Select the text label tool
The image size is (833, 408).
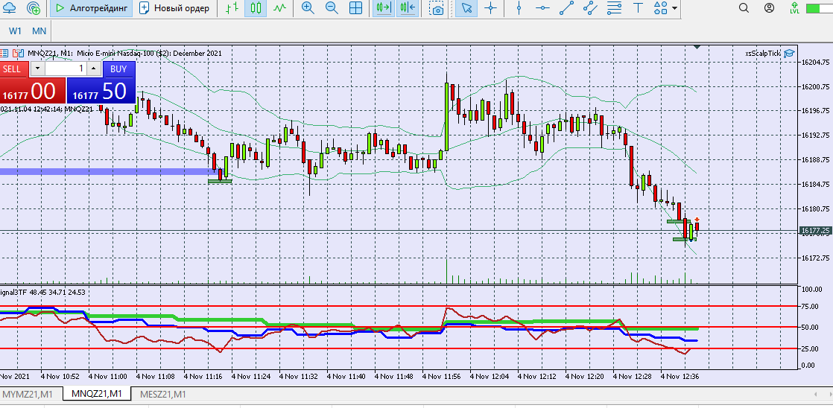click(x=638, y=8)
